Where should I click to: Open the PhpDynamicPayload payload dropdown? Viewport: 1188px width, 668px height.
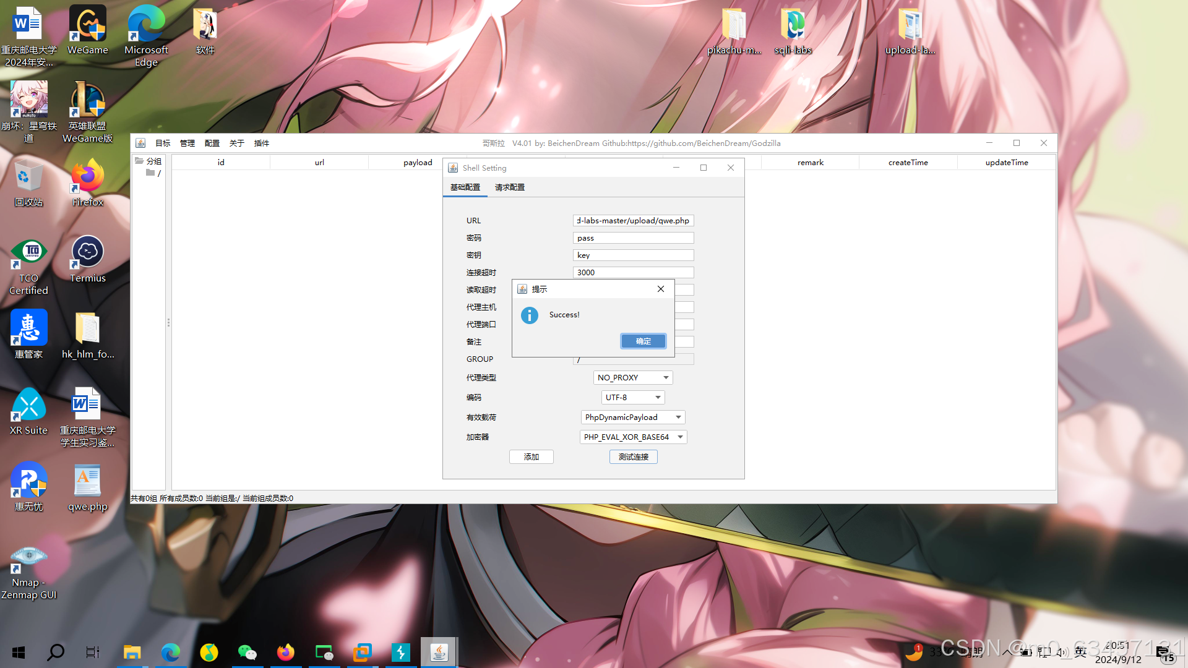pos(678,417)
